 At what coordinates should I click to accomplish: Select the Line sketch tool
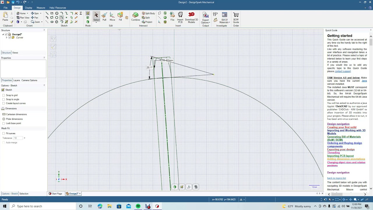[47, 13]
